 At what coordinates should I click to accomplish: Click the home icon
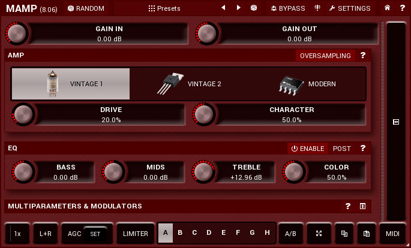point(387,8)
